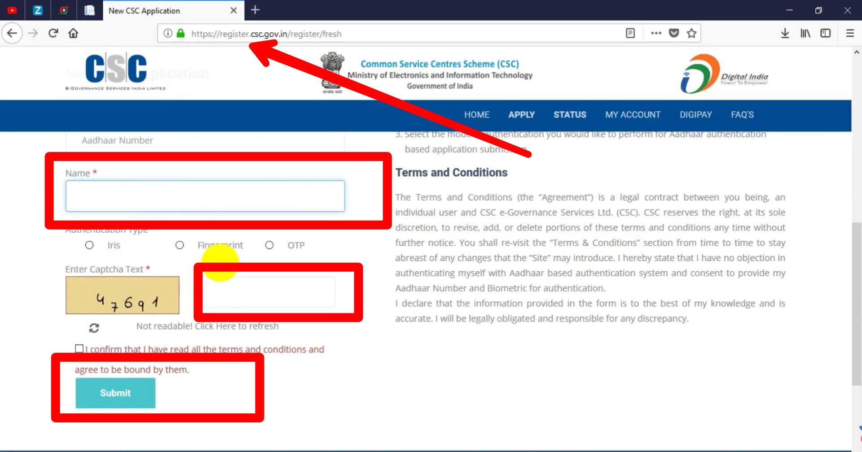Bookmark this page with star

(x=691, y=33)
